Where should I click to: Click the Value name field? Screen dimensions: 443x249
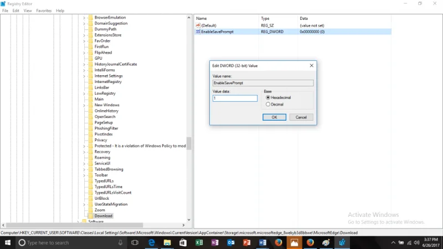tap(262, 83)
